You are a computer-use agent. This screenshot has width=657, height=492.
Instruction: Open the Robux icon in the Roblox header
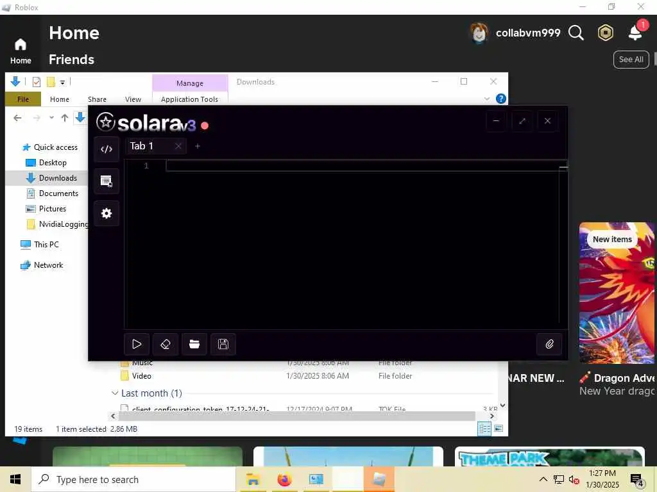[605, 33]
